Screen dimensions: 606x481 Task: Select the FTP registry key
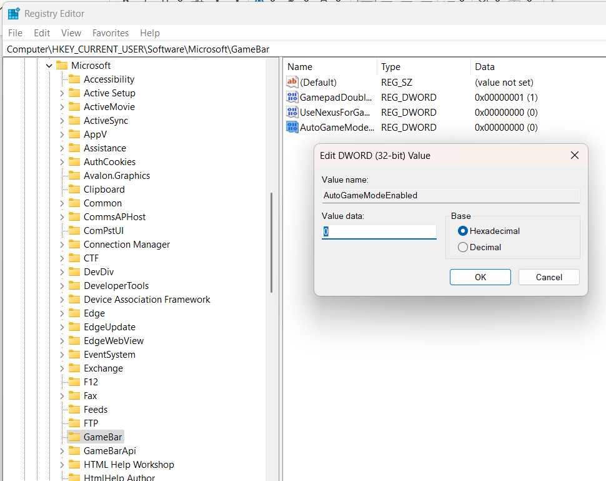(x=91, y=423)
